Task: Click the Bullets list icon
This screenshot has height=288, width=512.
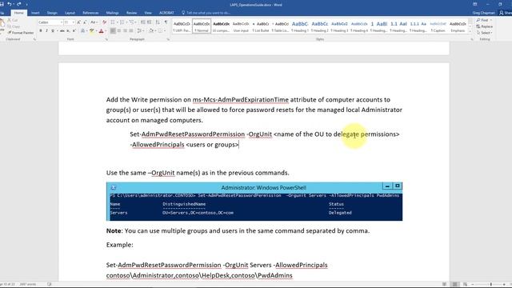Action: tap(113, 22)
